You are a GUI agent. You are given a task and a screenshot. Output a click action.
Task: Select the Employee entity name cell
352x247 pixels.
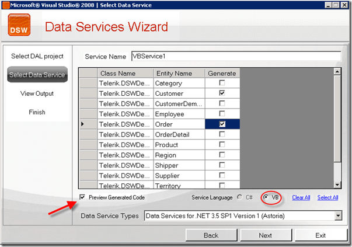[179, 114]
